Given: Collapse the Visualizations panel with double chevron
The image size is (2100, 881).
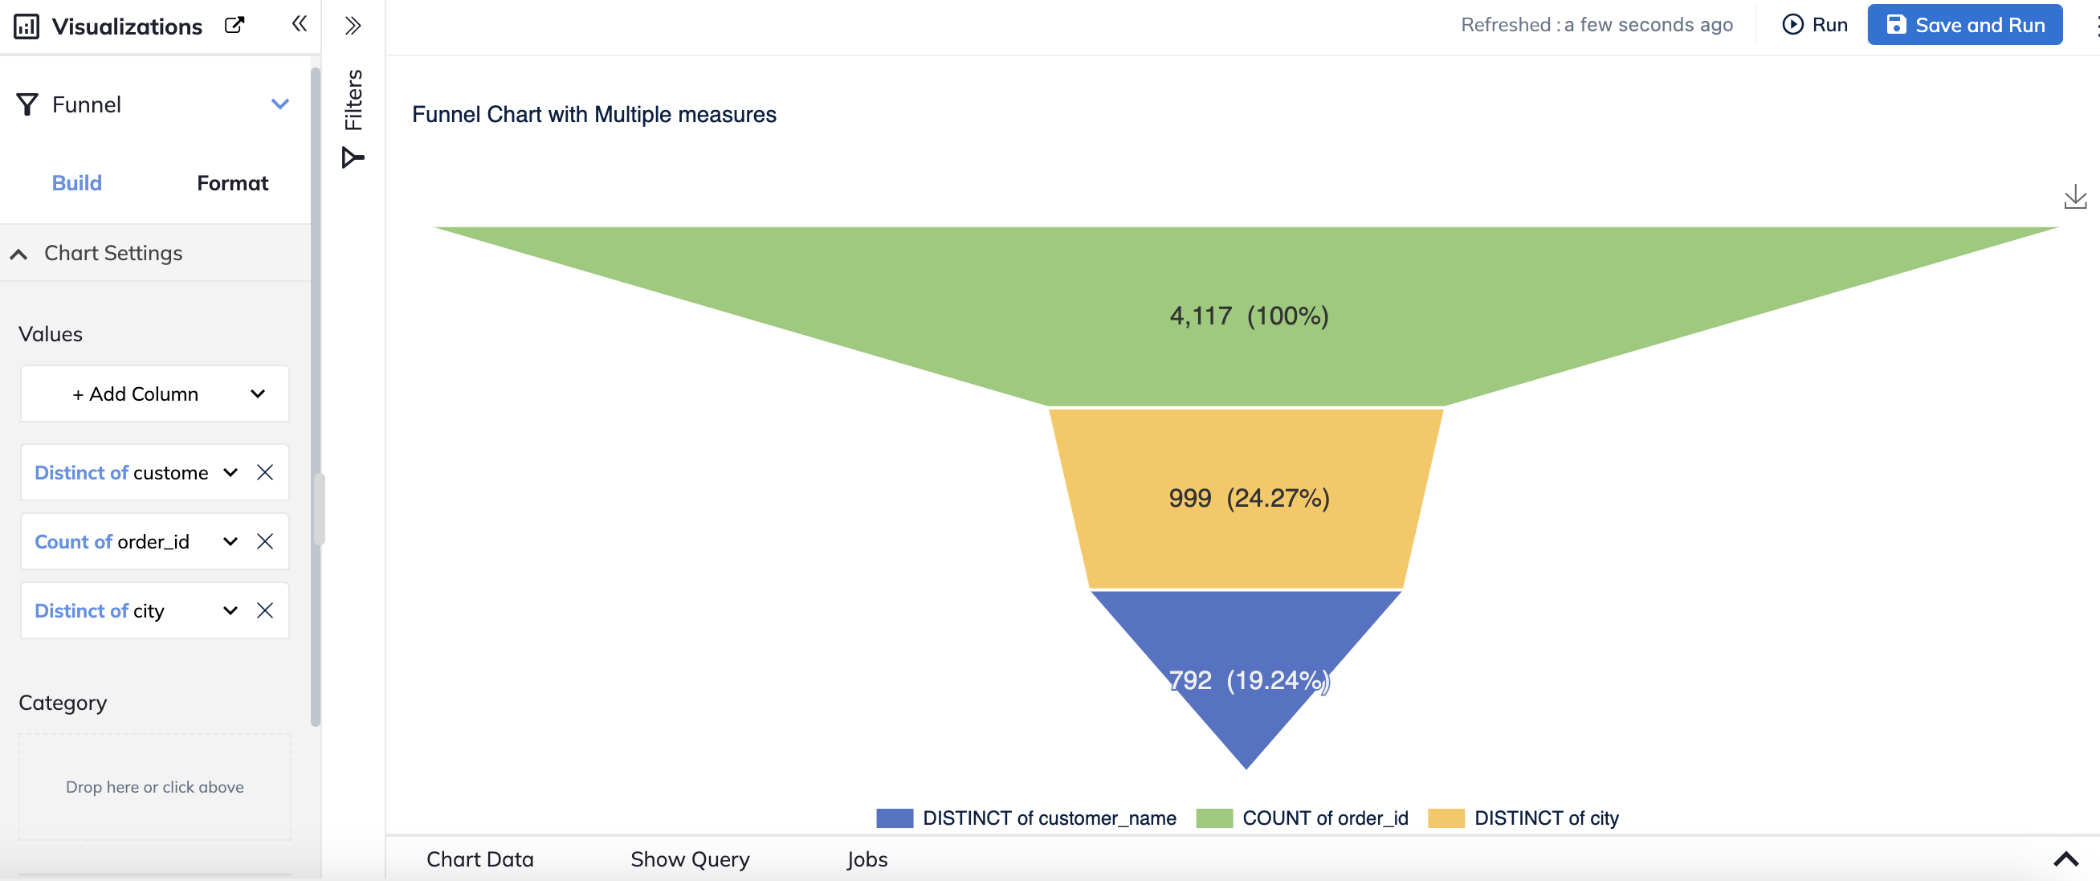Looking at the screenshot, I should pos(300,23).
